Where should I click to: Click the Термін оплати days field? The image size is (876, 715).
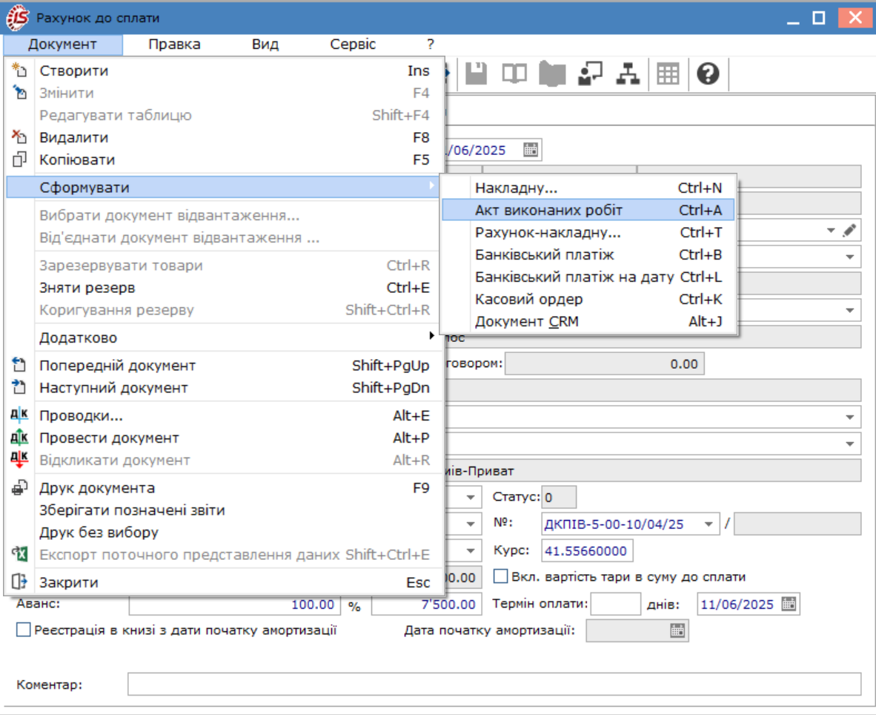point(616,604)
